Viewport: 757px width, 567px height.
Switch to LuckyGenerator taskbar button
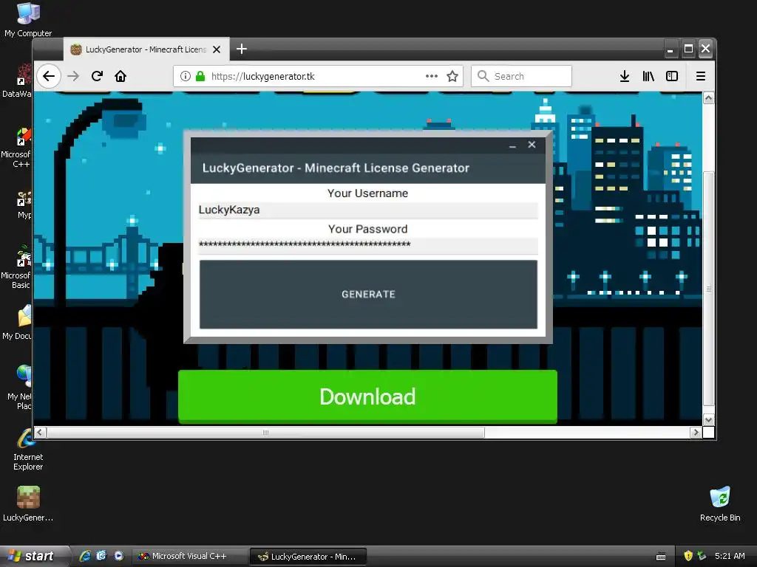click(308, 557)
